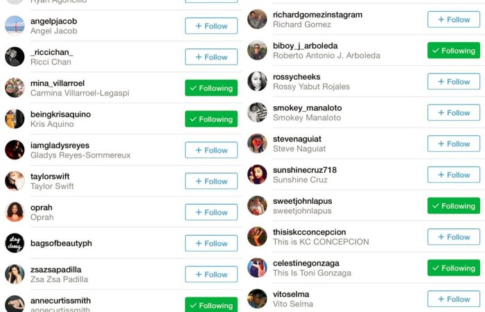The image size is (485, 312).
Task: Toggle Following for sweetjohnlapus
Action: (454, 206)
